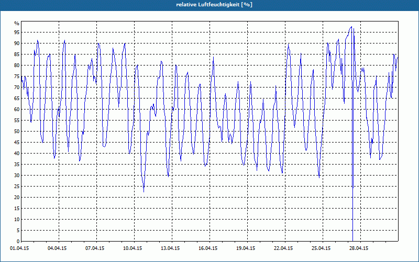Viewport: 419px width, 262px height.
Task: Click the y-axis value '95'
Action: tap(17, 32)
